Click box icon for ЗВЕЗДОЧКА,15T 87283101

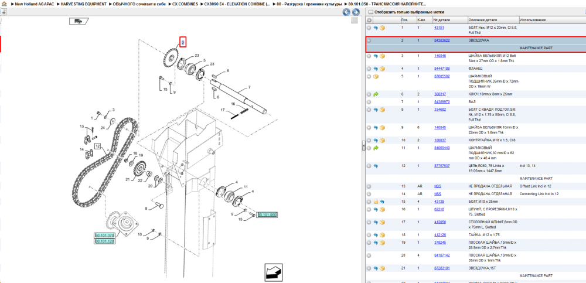(382, 268)
